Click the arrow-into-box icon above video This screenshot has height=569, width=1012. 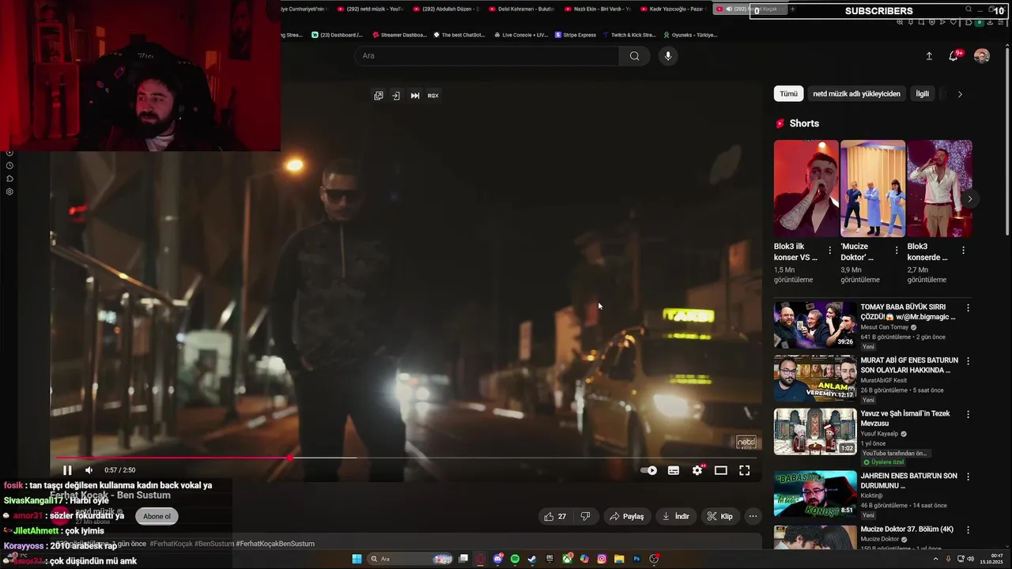click(396, 96)
